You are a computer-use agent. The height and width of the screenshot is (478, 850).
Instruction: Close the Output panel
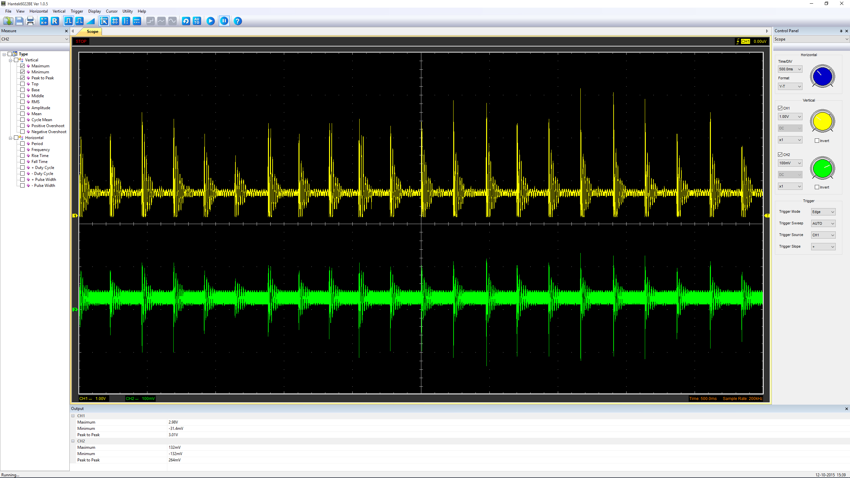click(846, 409)
